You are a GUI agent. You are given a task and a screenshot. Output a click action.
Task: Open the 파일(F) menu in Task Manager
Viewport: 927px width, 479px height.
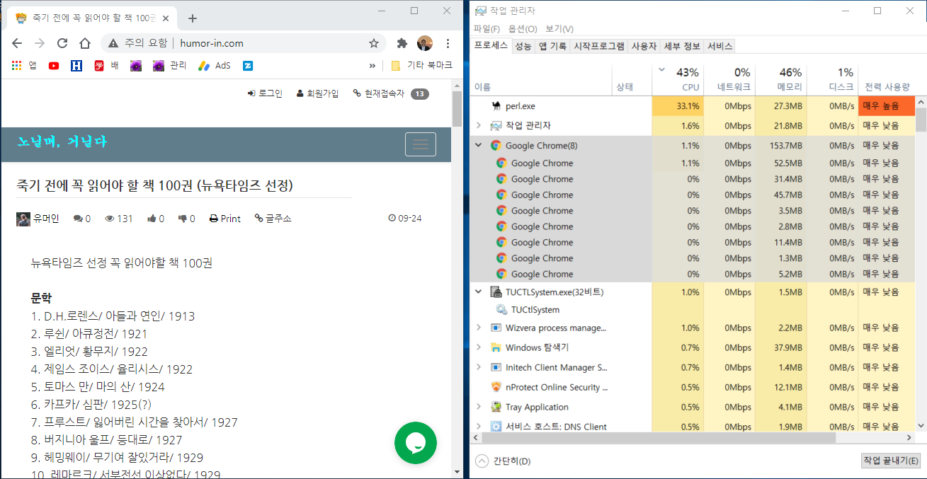[x=487, y=29]
